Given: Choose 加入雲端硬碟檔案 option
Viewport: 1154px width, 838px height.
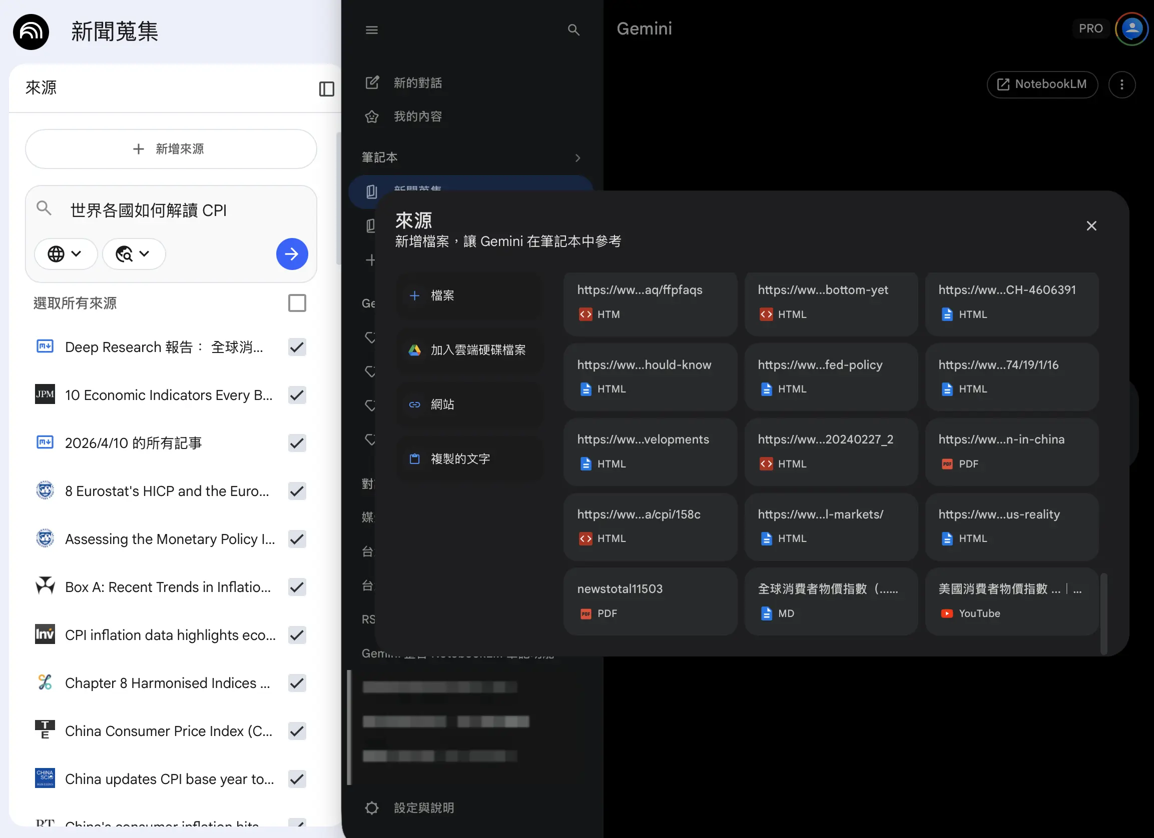Looking at the screenshot, I should 468,350.
